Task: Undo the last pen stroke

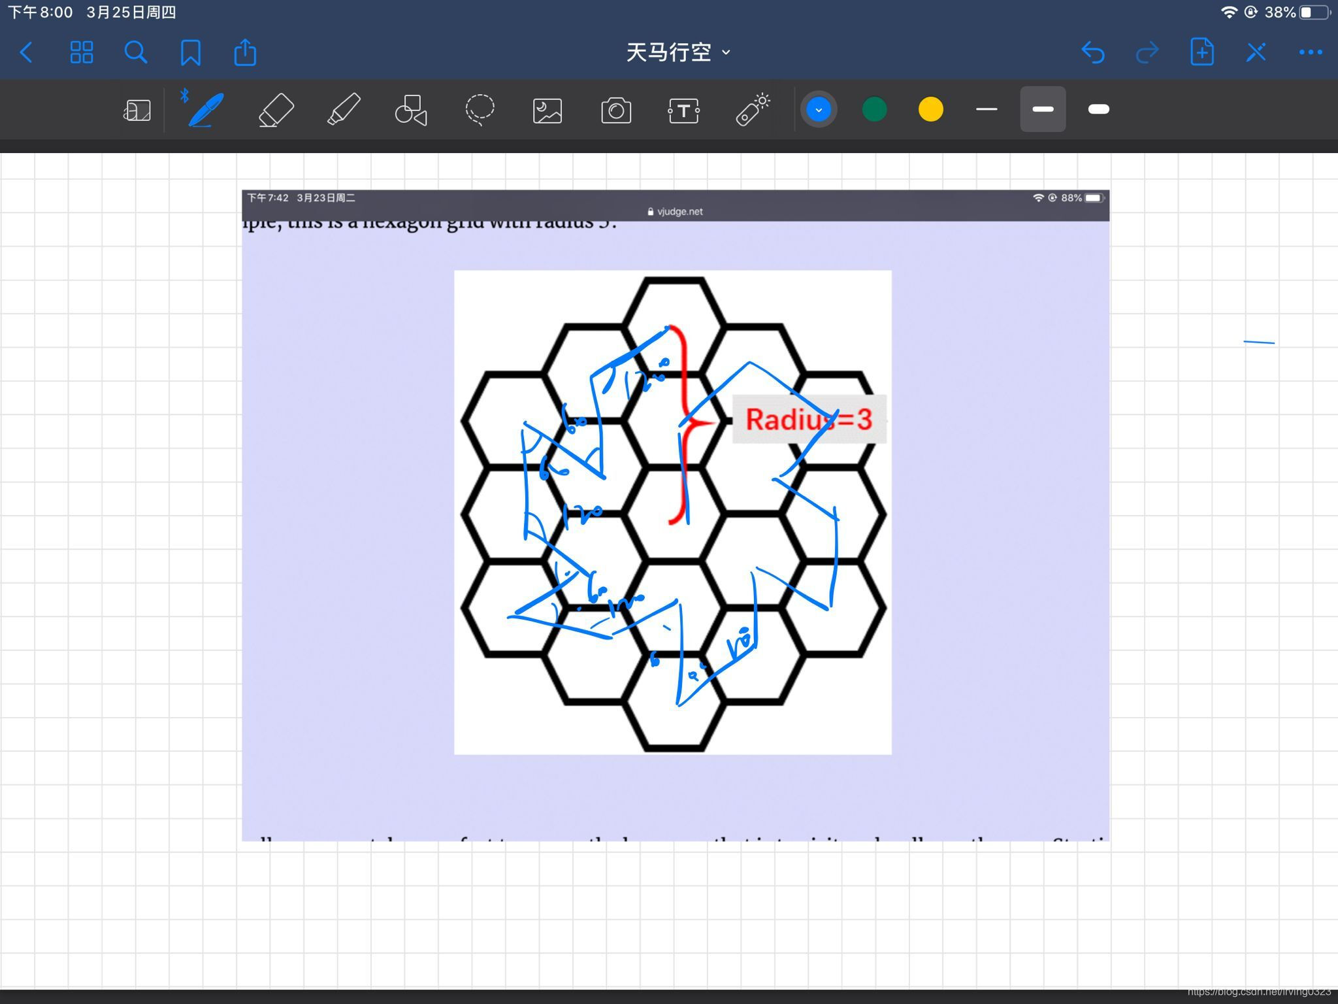Action: [1092, 52]
